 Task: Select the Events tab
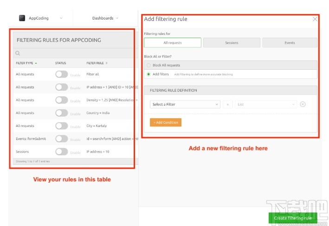290,43
